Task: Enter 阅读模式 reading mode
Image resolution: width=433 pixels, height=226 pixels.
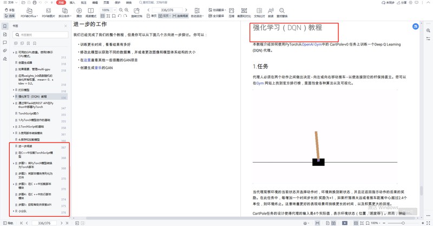Action: coord(91,12)
